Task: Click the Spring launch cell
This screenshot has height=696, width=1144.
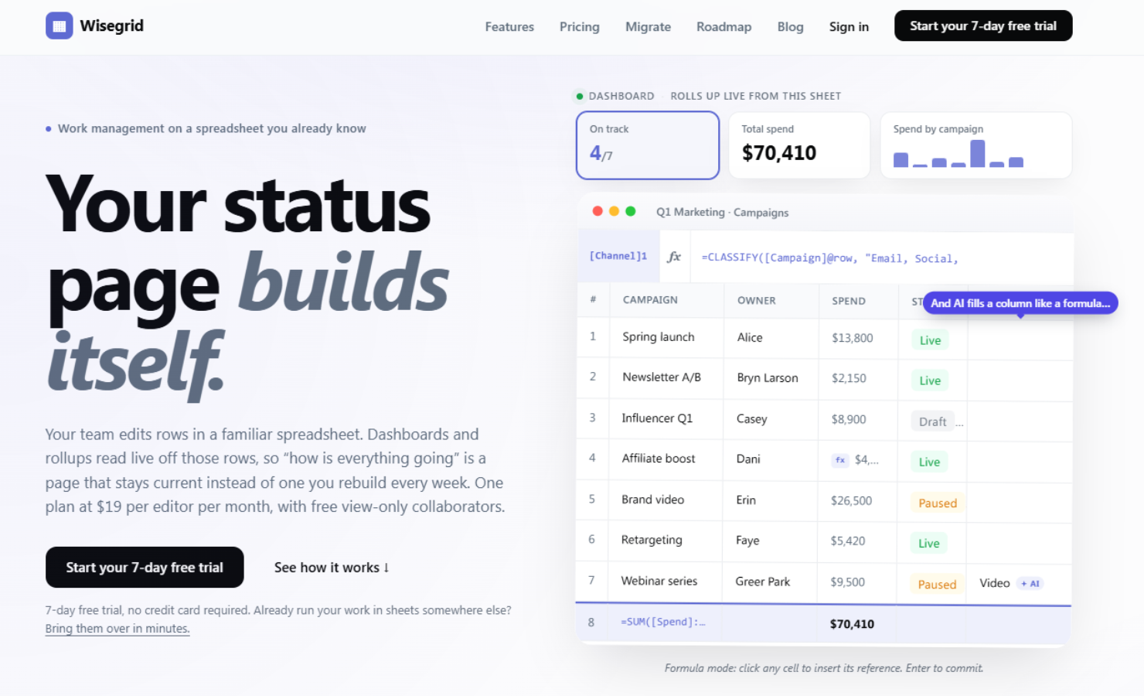Action: pyautogui.click(x=666, y=338)
